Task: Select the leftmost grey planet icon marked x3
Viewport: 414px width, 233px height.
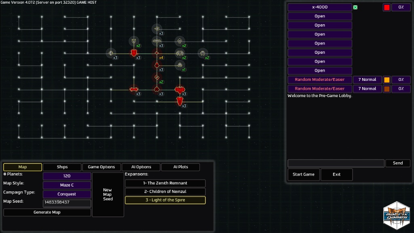Action: (x=111, y=53)
